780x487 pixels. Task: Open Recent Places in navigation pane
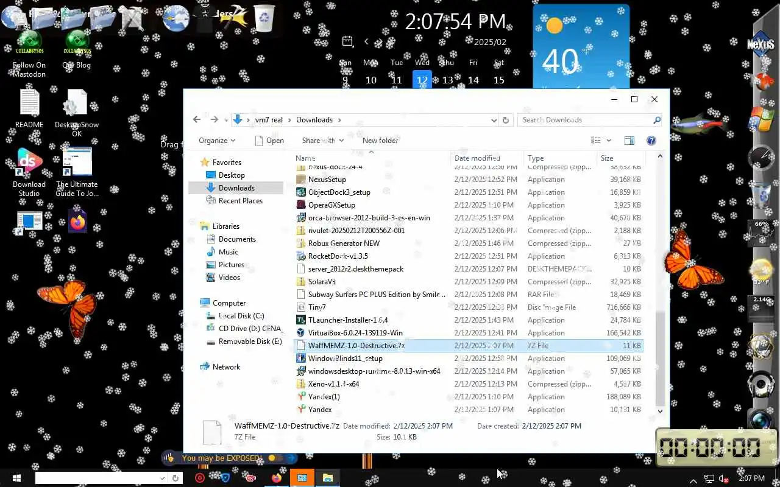[x=240, y=201]
